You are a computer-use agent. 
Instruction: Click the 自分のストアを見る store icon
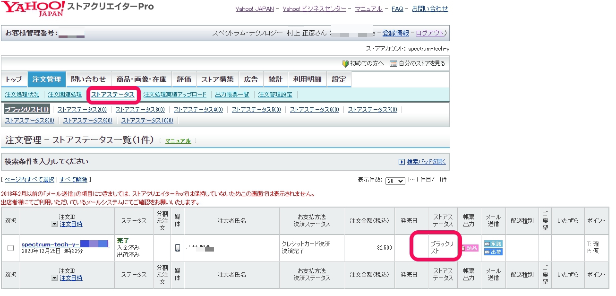click(393, 63)
